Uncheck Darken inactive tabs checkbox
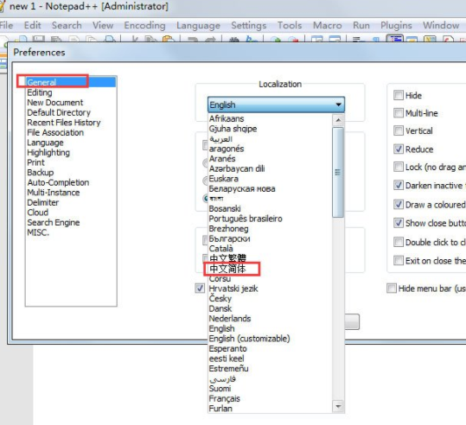Screen dimensions: 466x425 (399, 186)
